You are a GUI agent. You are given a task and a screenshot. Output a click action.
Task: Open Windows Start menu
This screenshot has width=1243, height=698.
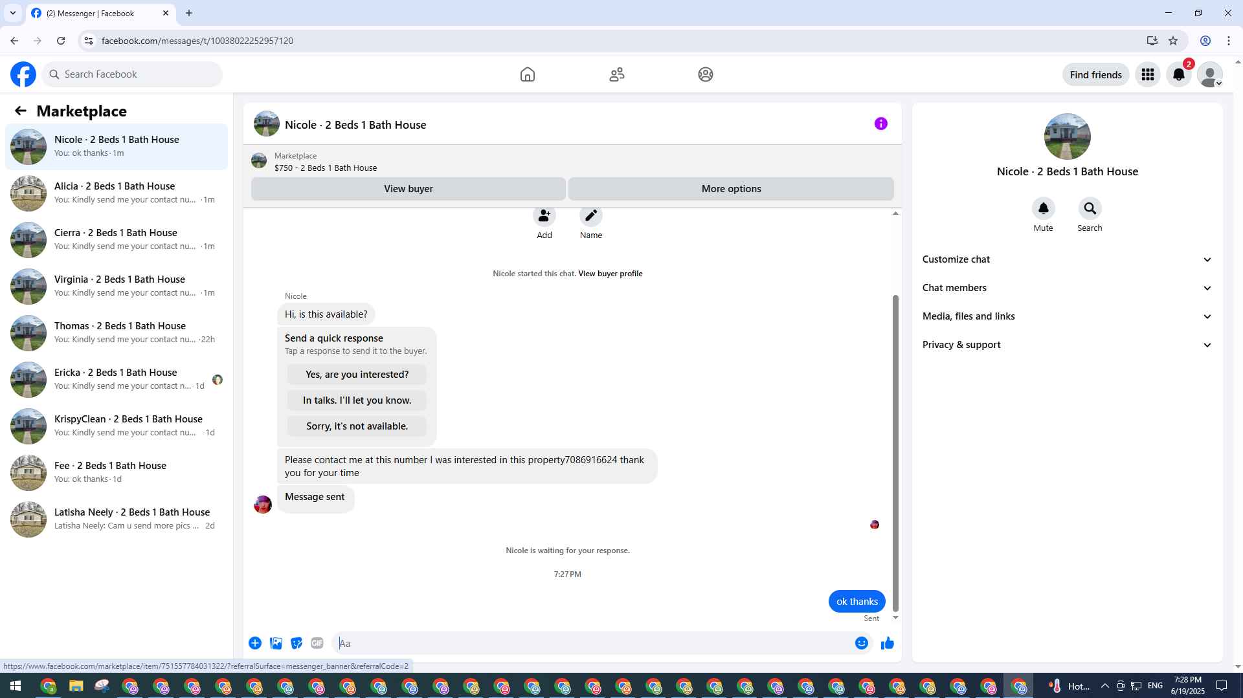[16, 686]
